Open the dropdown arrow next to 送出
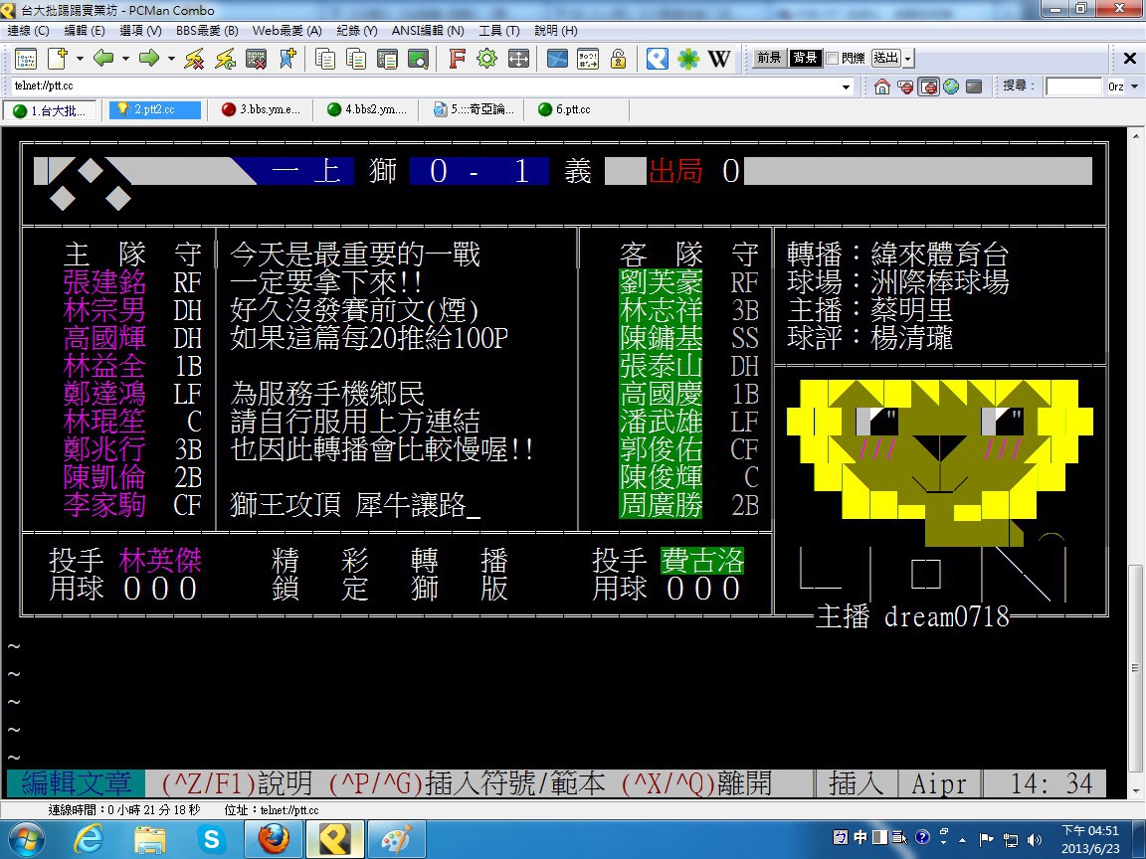 point(907,59)
